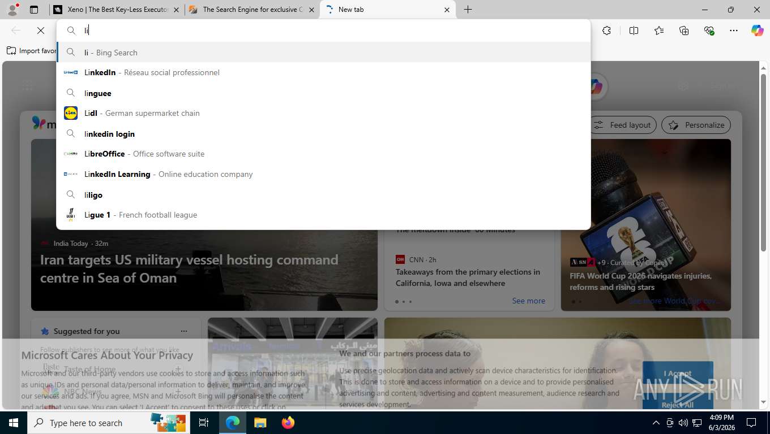Open the Iran targets US military vessel headline
This screenshot has width=770, height=434.
[x=189, y=268]
